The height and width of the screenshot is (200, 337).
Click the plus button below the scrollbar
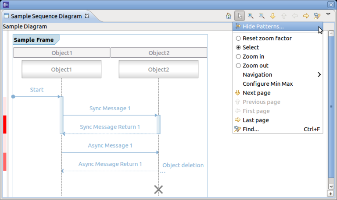click(x=330, y=193)
